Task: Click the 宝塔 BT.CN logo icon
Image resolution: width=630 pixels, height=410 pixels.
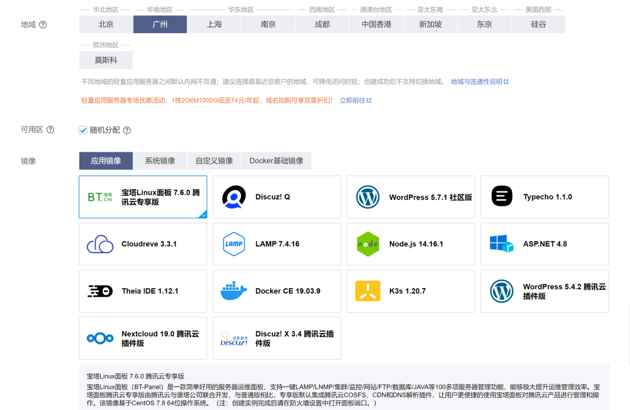Action: 100,197
